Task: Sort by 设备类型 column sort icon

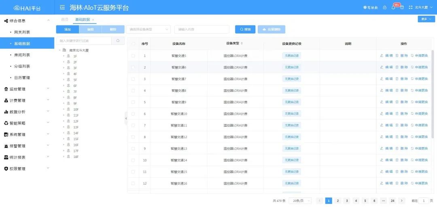Action: click(x=242, y=43)
